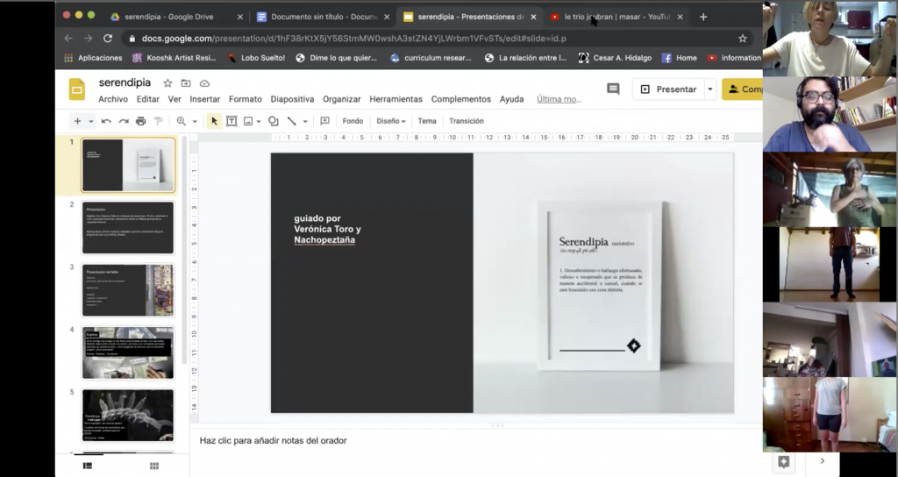Click the presentation title serendipia
Screen dimensions: 898x477
125,82
